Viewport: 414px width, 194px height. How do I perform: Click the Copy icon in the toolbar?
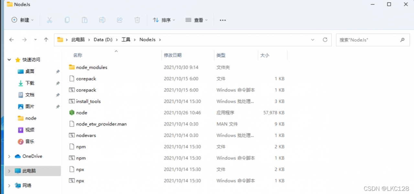point(67,20)
